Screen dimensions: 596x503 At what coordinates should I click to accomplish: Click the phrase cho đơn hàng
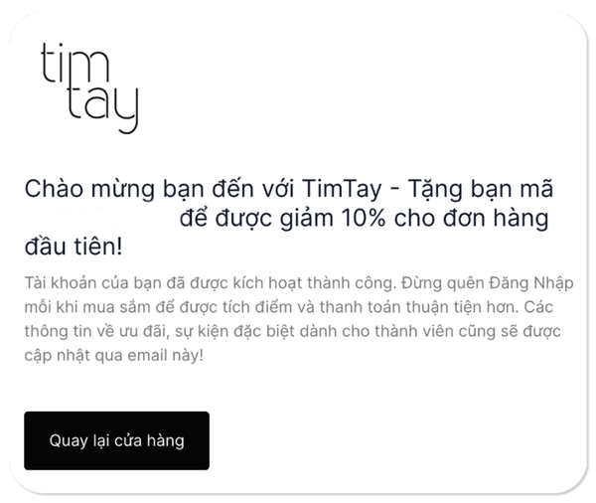pyautogui.click(x=471, y=218)
